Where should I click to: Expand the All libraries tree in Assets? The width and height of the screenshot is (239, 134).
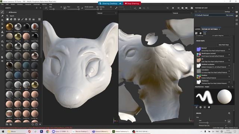point(7,12)
